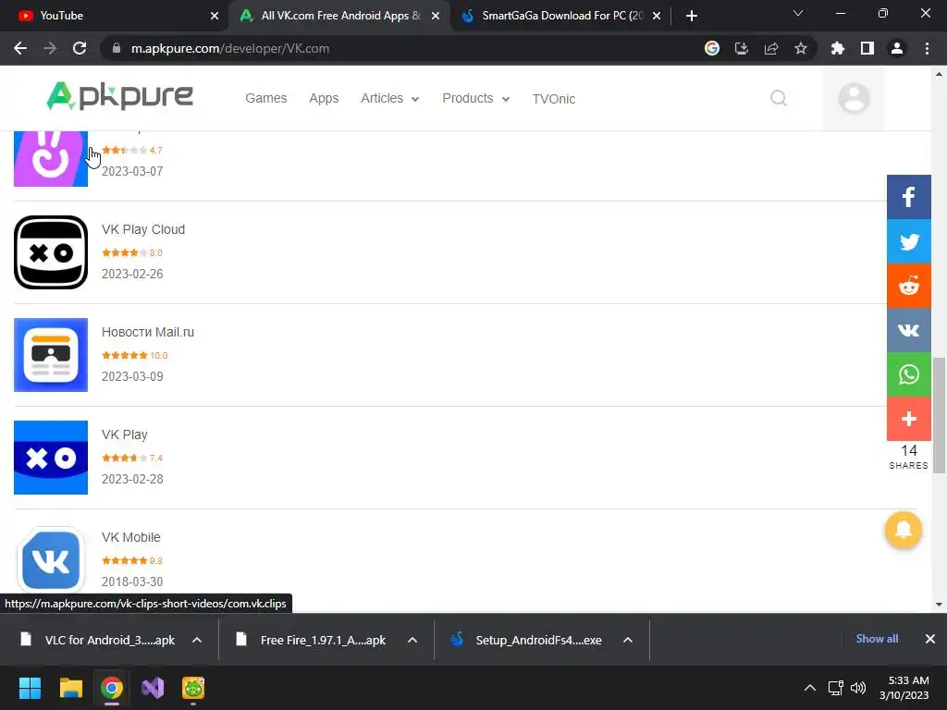This screenshot has height=710, width=947.
Task: Expand VLC for Android download options
Action: (x=197, y=640)
